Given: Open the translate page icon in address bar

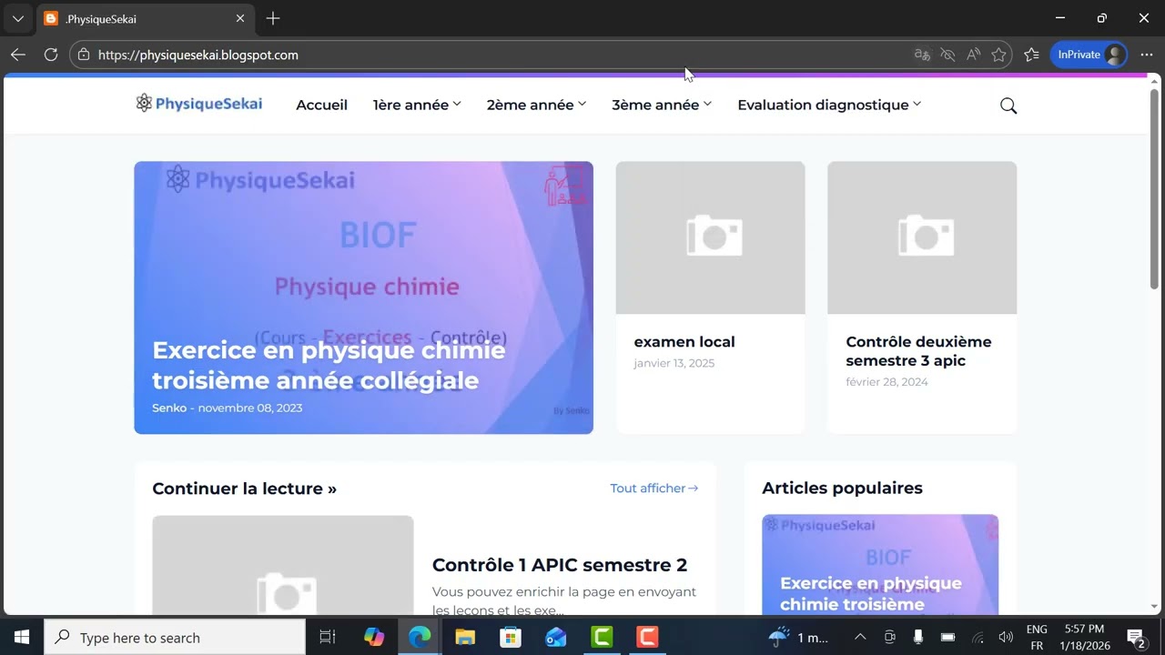Looking at the screenshot, I should [922, 55].
